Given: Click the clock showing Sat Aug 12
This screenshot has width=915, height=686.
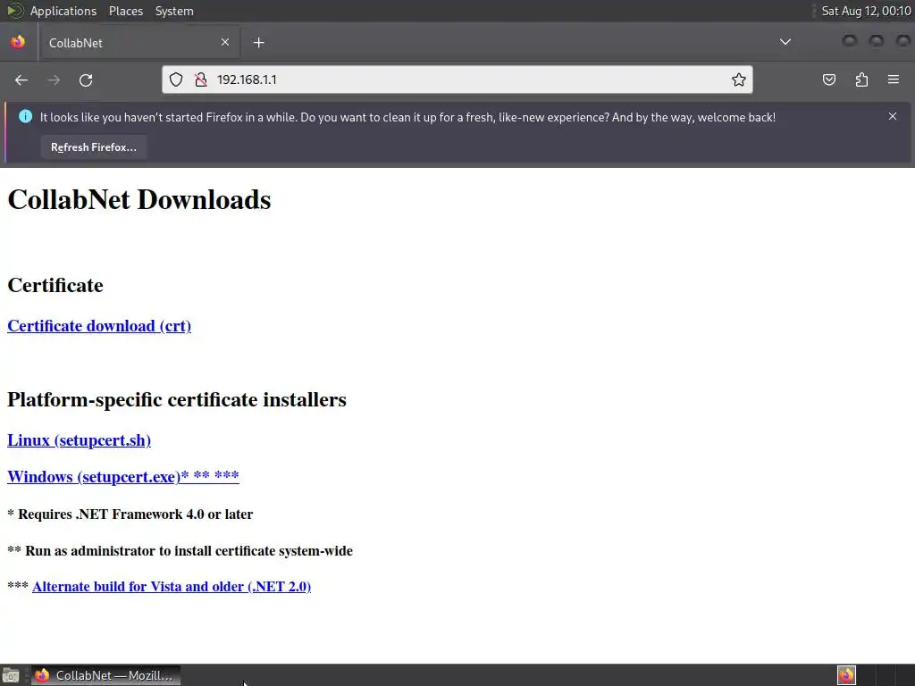Looking at the screenshot, I should point(866,11).
